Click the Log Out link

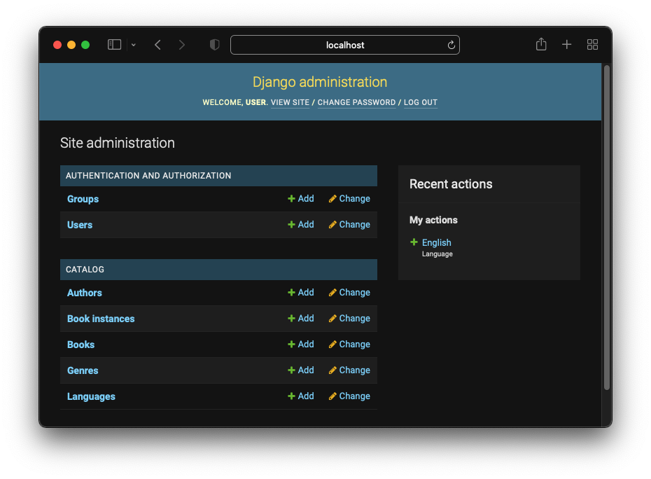(421, 102)
